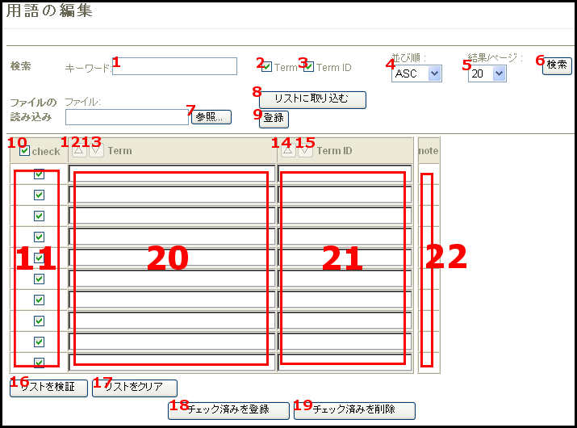Toggle the Term search checkbox
Image resolution: width=577 pixels, height=428 pixels.
[x=267, y=67]
